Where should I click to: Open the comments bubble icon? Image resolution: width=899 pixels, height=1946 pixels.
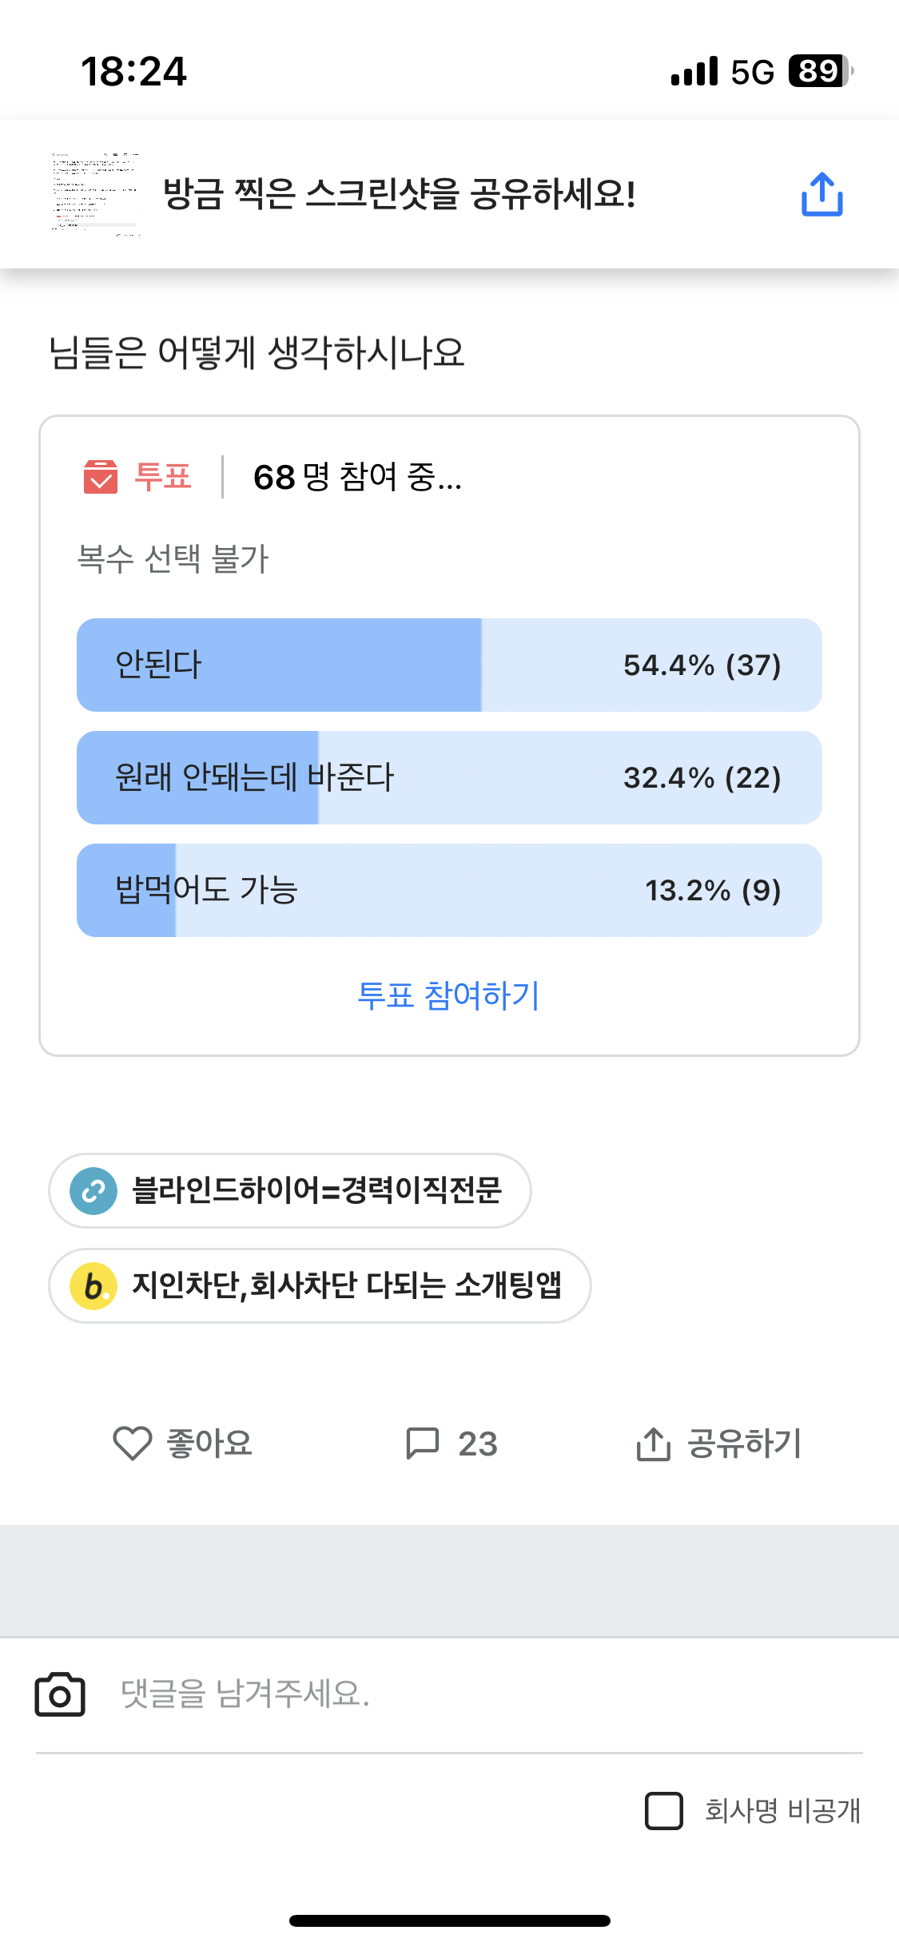pos(422,1444)
